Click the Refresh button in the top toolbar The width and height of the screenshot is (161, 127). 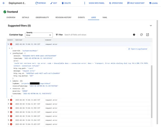point(40,3)
